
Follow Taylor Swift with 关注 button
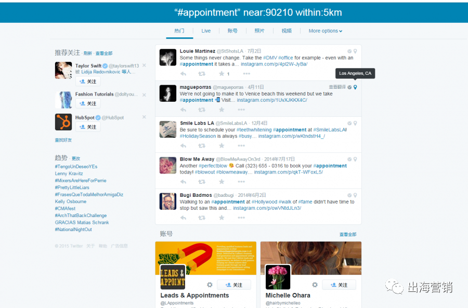click(88, 82)
